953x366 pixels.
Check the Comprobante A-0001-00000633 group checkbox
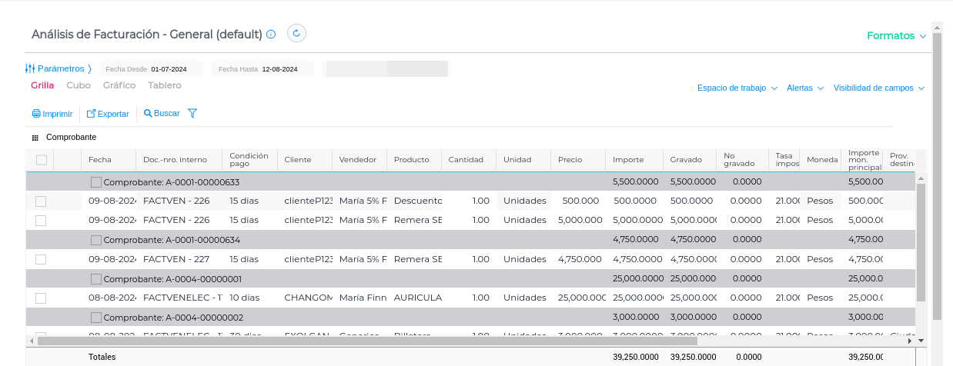coord(96,182)
